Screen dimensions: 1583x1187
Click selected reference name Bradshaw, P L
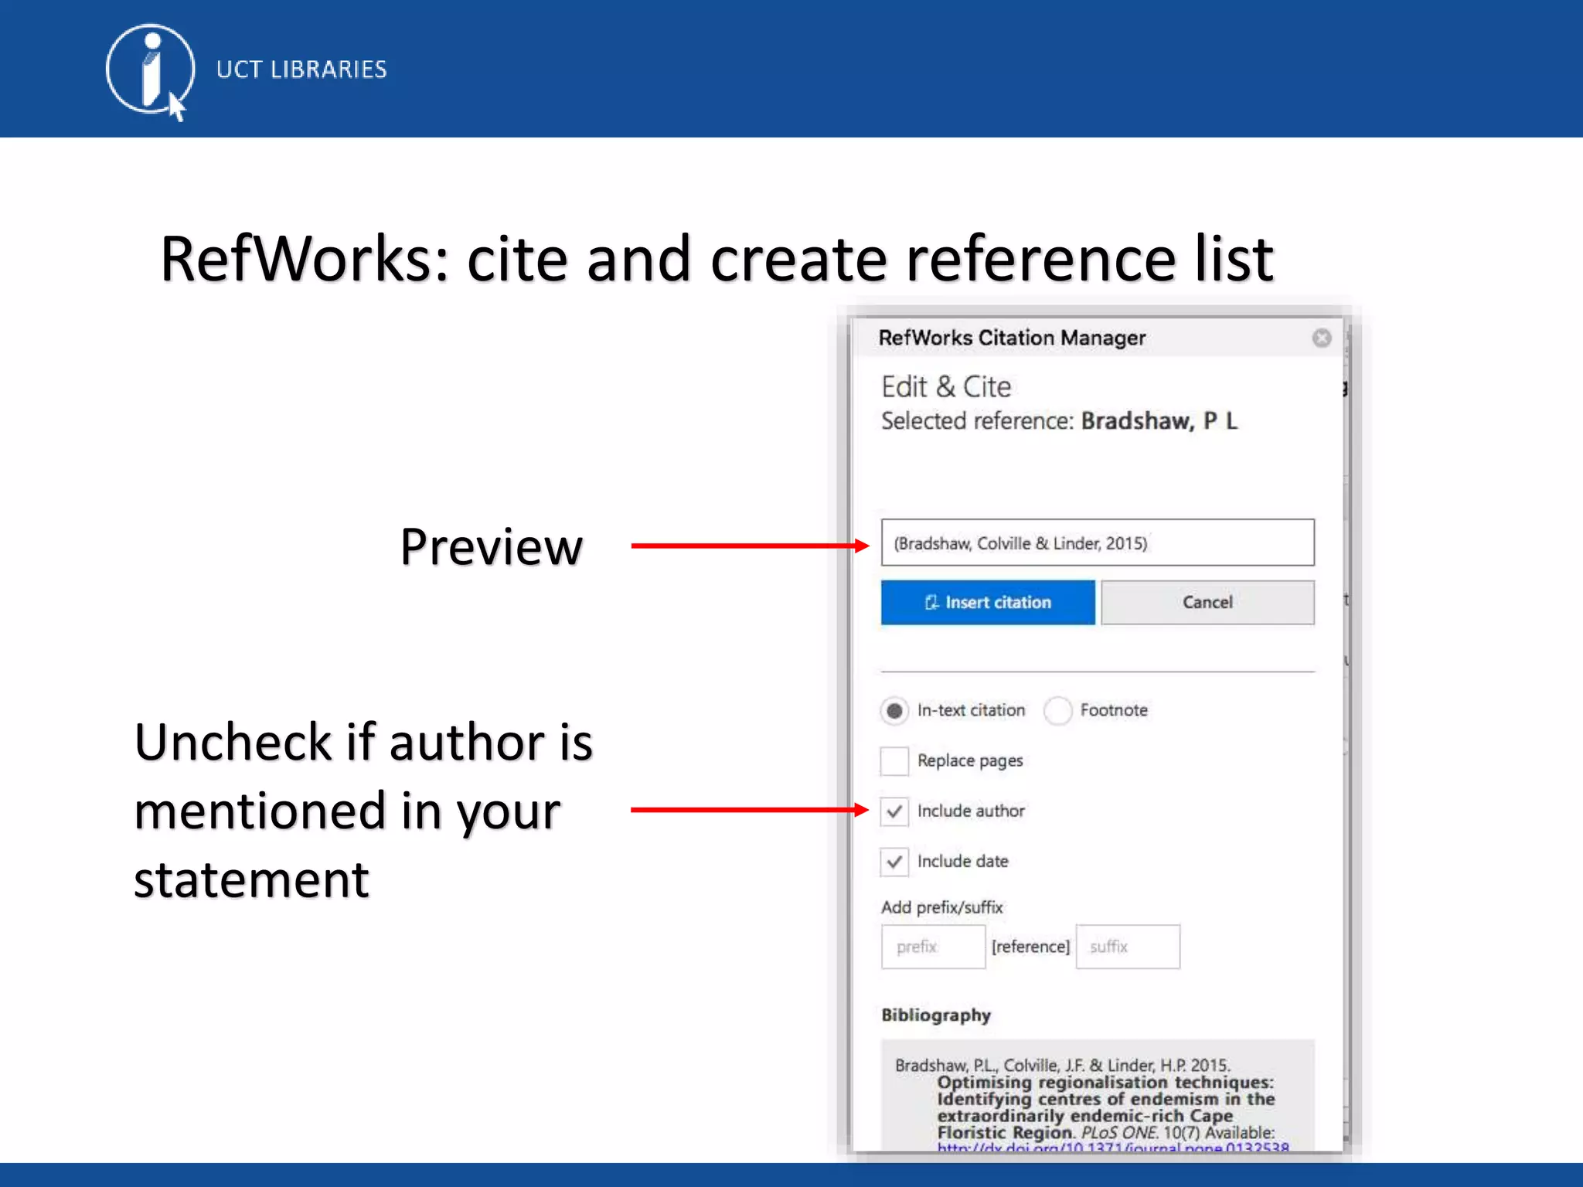(x=1159, y=421)
